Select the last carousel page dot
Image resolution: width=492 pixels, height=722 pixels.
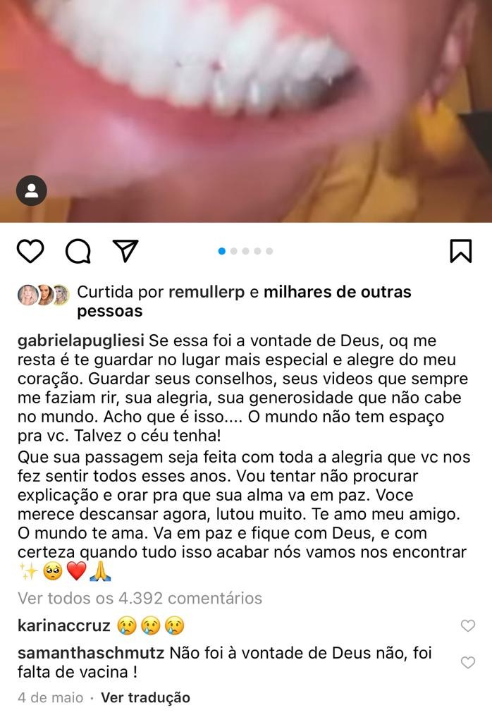coord(269,251)
